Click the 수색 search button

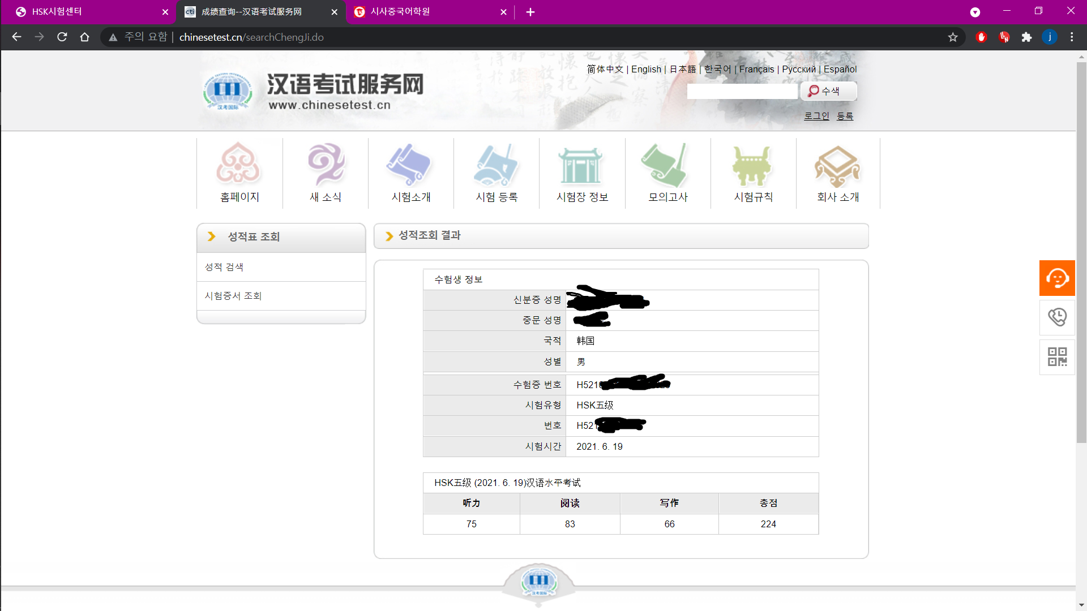(x=828, y=91)
